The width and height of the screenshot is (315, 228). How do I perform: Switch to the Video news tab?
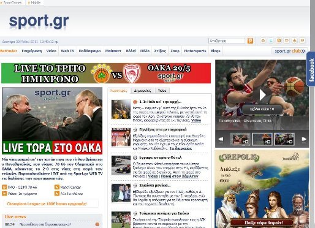(x=162, y=91)
